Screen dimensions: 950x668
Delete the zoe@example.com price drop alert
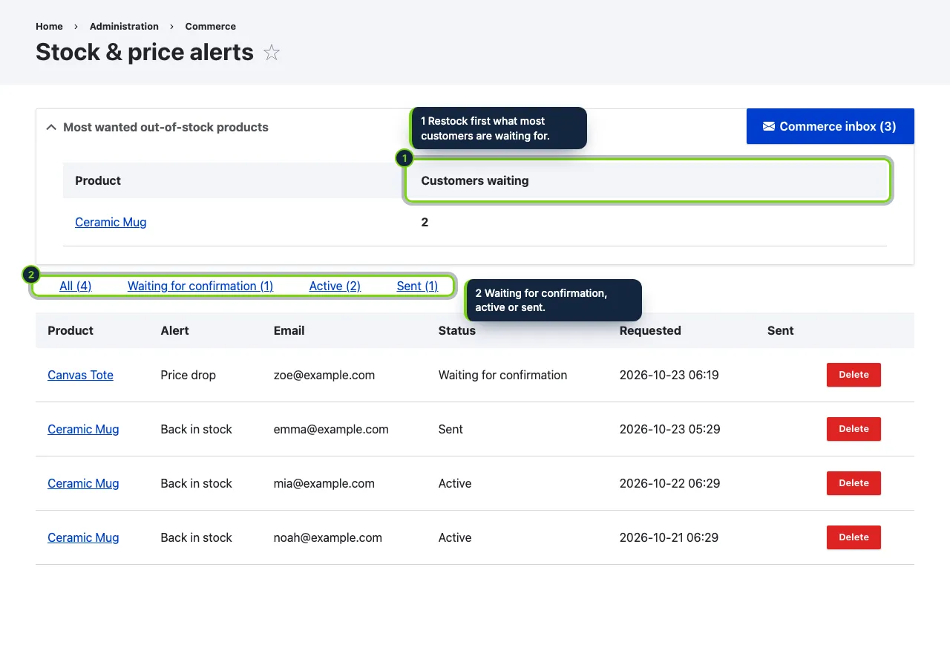tap(854, 375)
